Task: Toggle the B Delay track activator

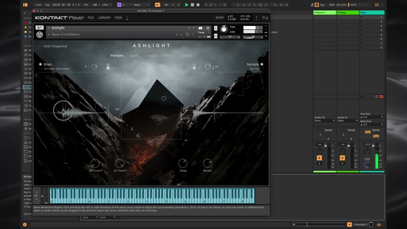Action: pyautogui.click(x=342, y=158)
